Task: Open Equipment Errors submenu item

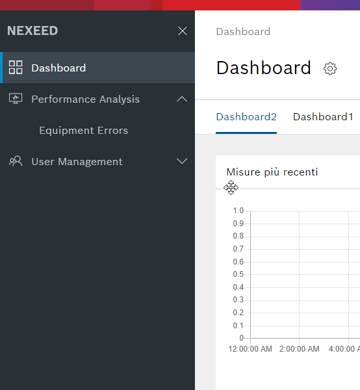Action: pos(84,131)
